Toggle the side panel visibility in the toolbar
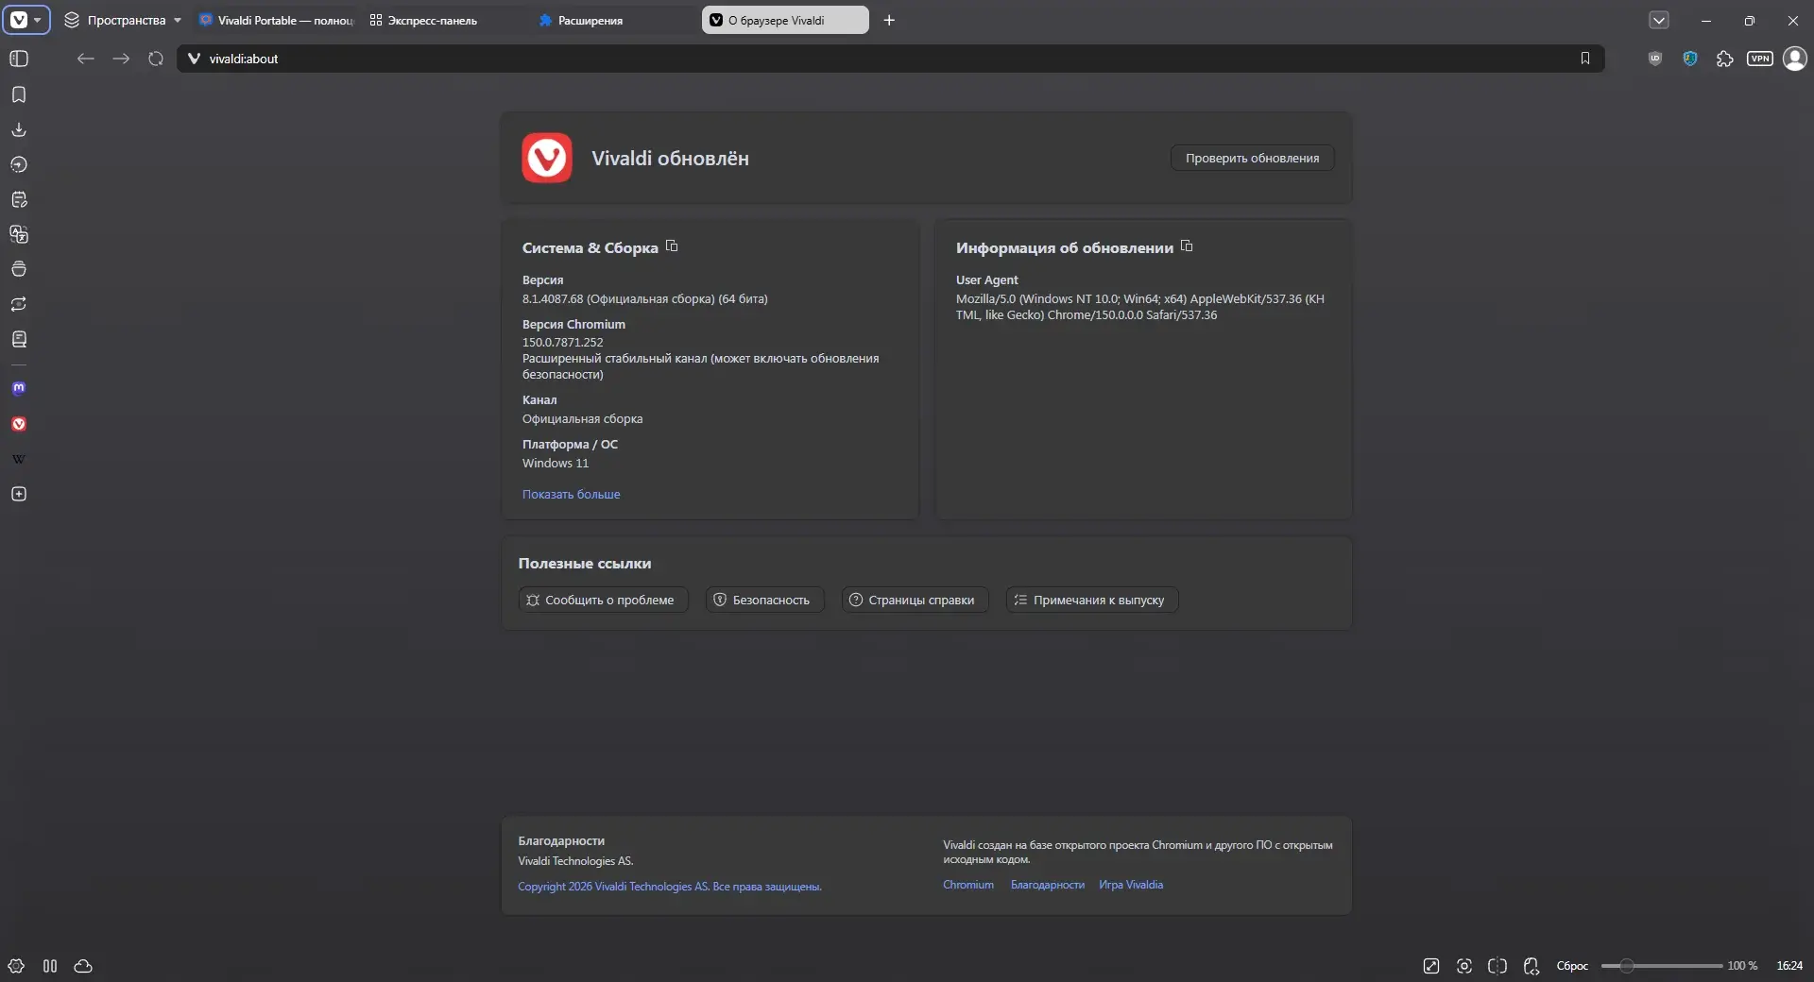Screen dimensions: 1814x982 (x=19, y=59)
